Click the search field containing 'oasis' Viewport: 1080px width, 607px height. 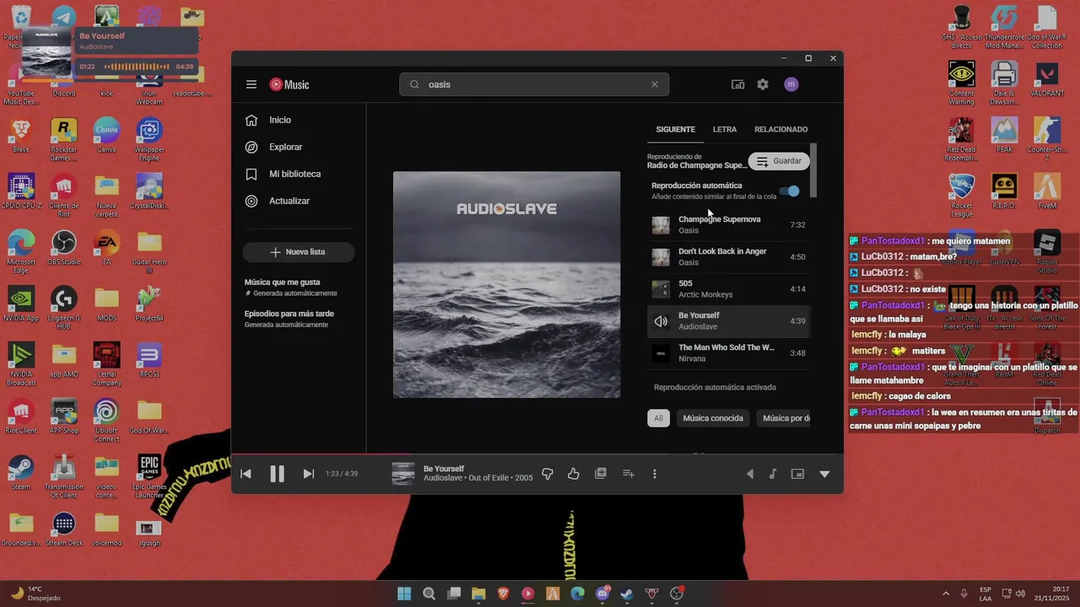534,84
